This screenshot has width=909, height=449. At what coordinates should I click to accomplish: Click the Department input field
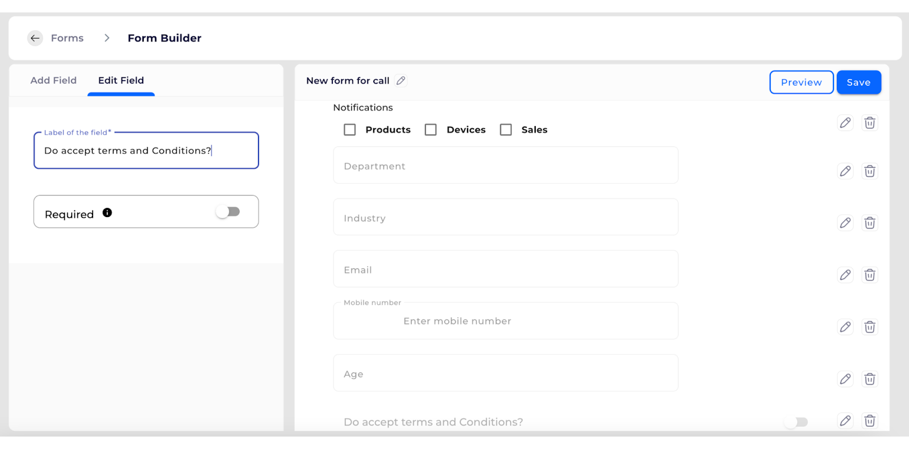506,165
